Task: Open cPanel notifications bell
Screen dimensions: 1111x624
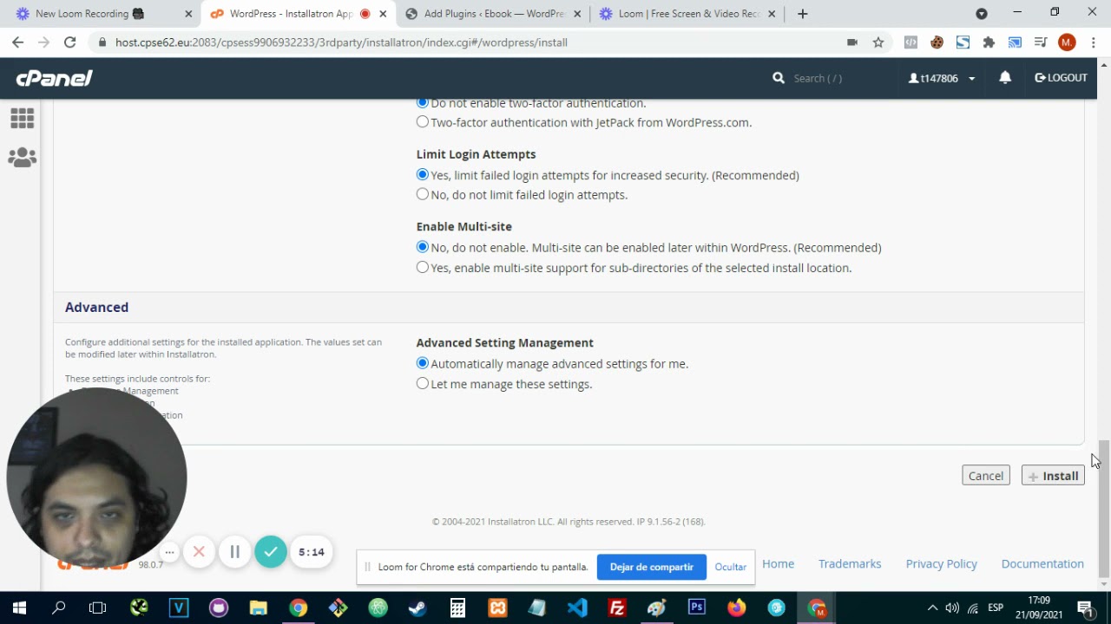Action: pos(1005,78)
